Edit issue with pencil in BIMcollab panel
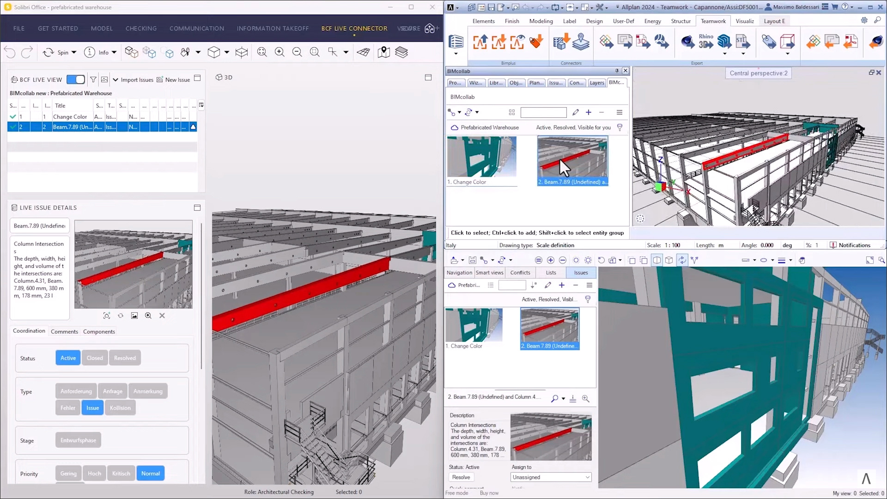This screenshot has height=499, width=887. (576, 112)
